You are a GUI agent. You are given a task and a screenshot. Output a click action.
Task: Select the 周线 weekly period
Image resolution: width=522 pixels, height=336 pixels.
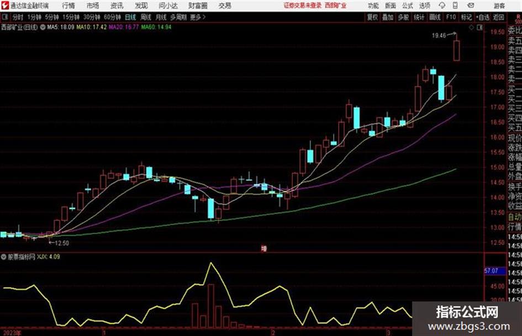[146, 17]
